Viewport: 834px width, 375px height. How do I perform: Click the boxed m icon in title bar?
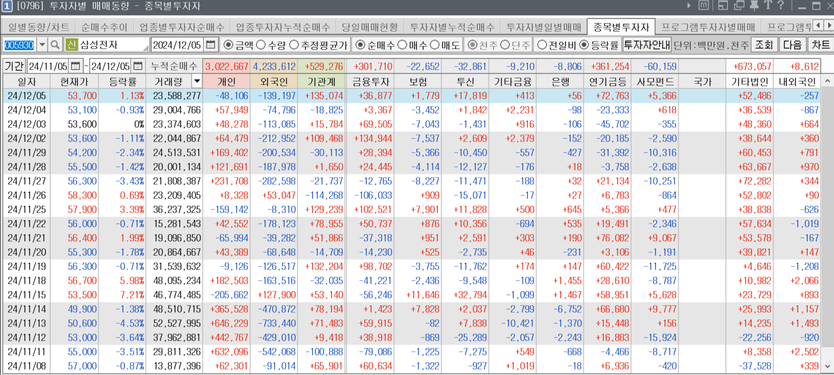[704, 6]
